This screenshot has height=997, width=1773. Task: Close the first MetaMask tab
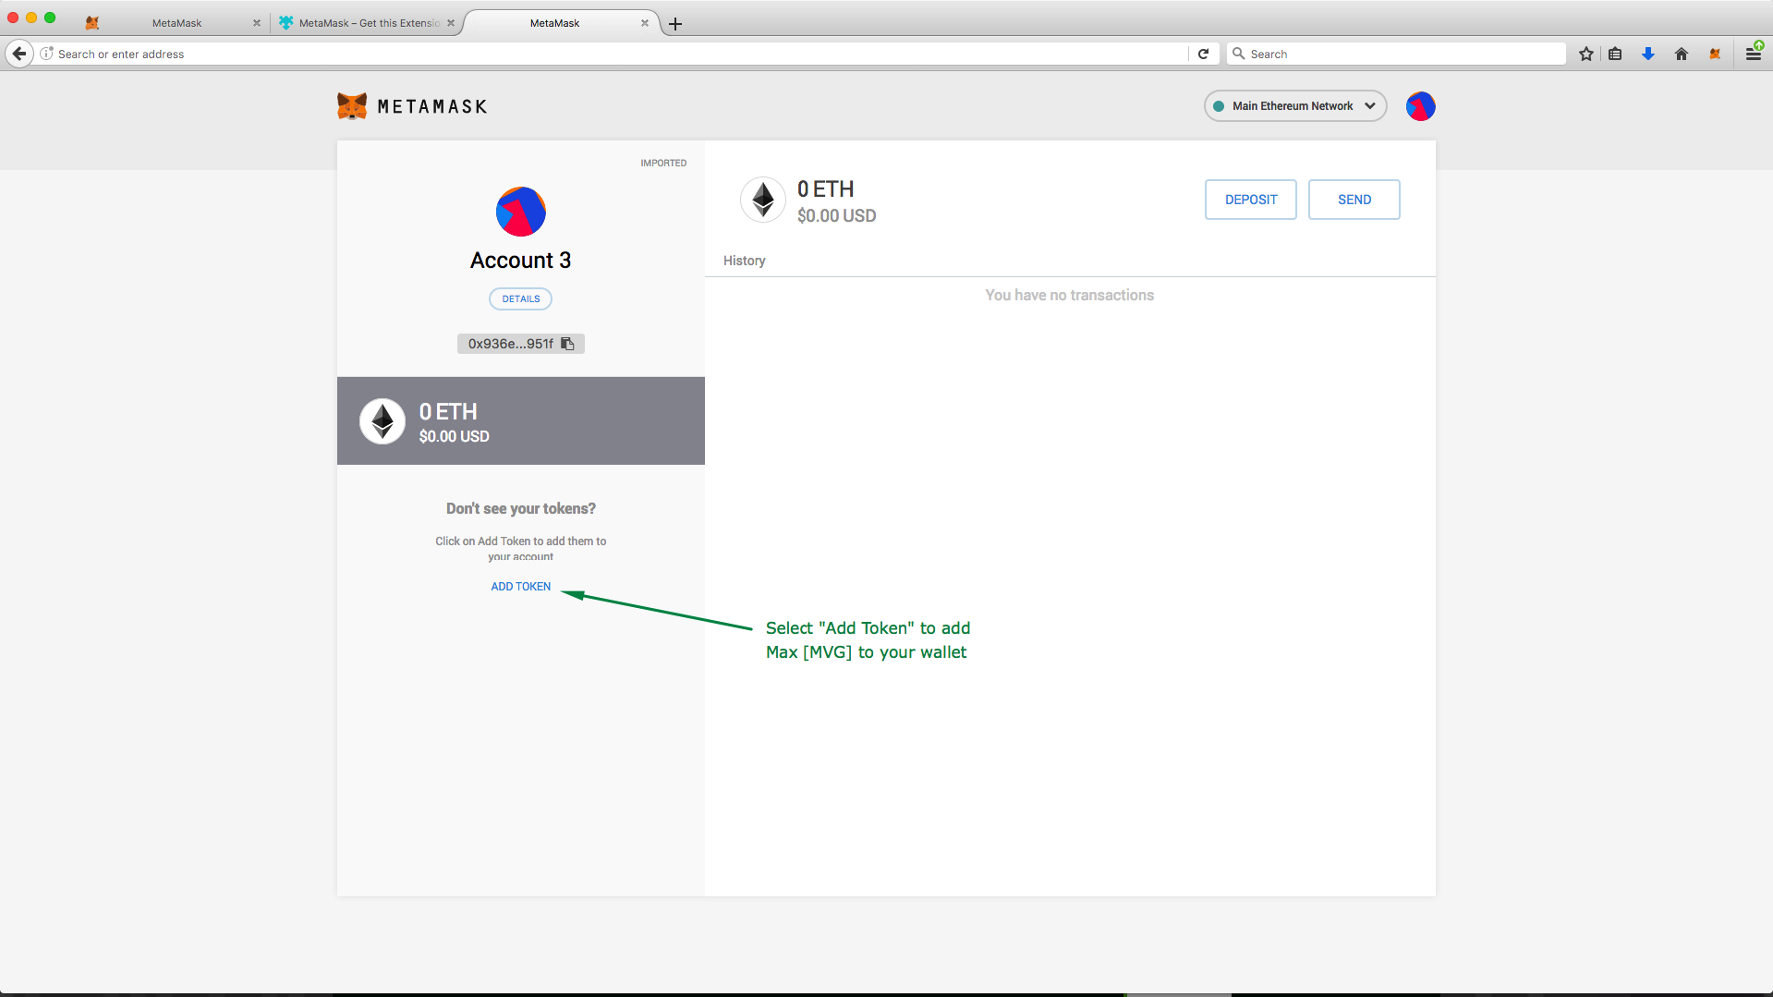(x=257, y=23)
